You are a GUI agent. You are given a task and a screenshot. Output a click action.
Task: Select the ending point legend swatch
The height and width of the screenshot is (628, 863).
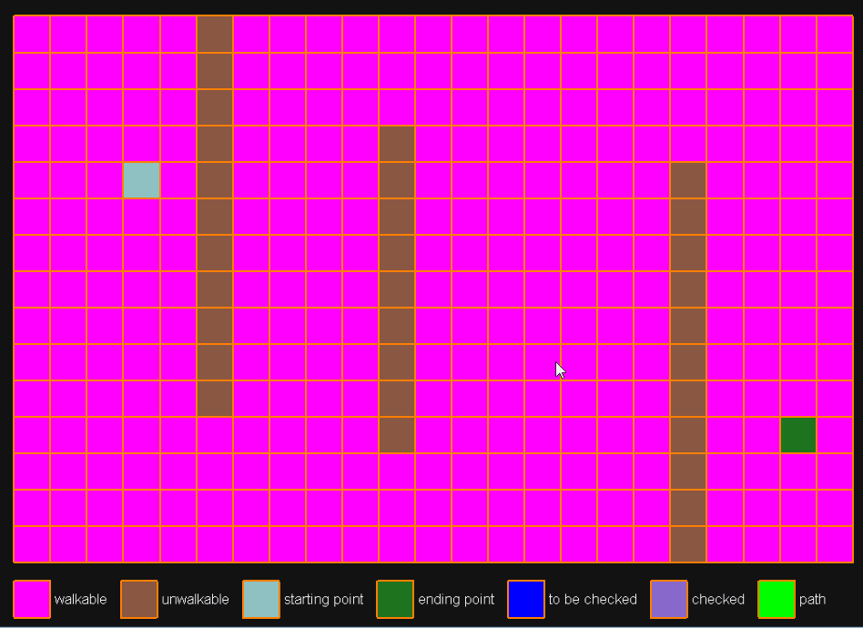395,599
